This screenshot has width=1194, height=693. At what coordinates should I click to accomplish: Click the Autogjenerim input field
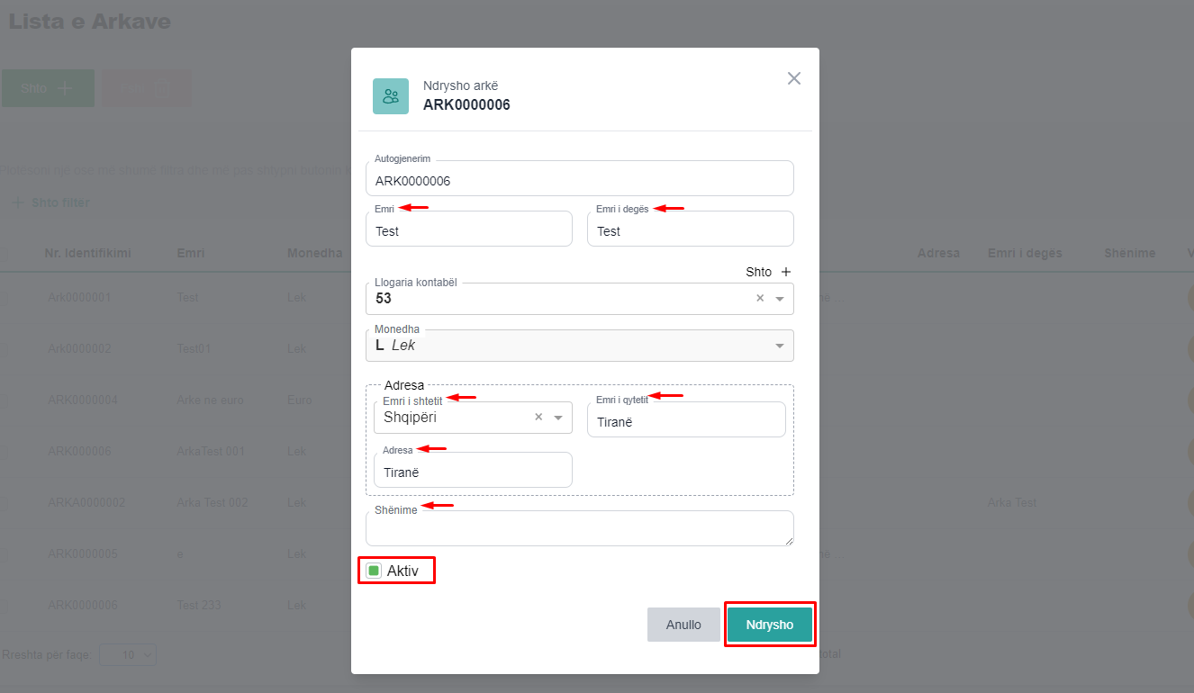tap(579, 181)
